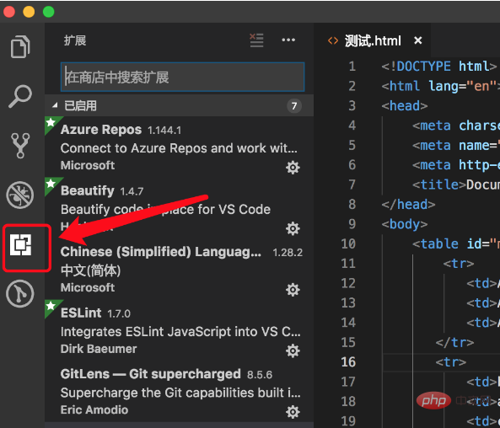Open settings gear for Beautify extension
The image size is (500, 428).
293,228
